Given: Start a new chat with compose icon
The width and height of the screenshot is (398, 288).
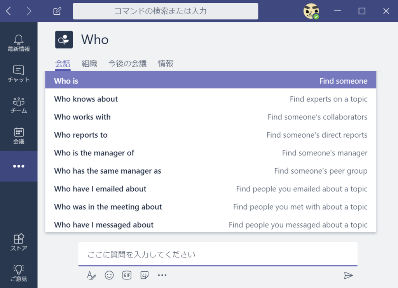Looking at the screenshot, I should click(57, 11).
